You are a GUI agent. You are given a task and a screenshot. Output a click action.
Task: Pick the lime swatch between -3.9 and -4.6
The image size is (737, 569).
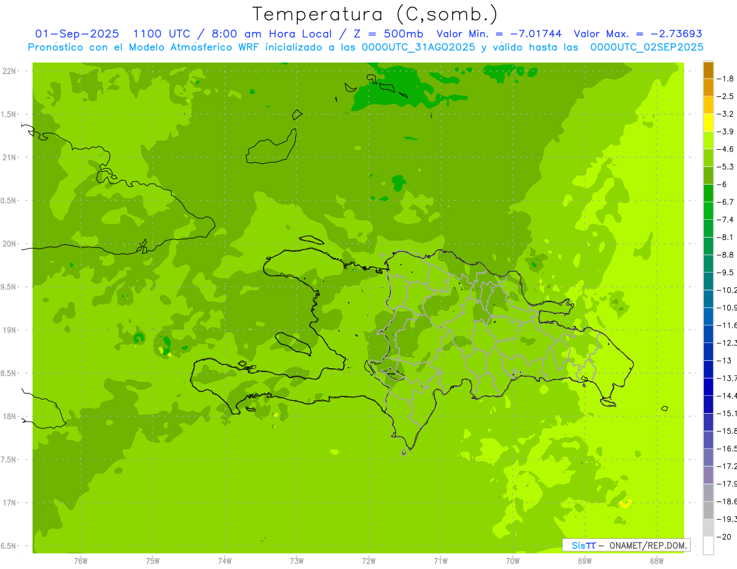708,141
